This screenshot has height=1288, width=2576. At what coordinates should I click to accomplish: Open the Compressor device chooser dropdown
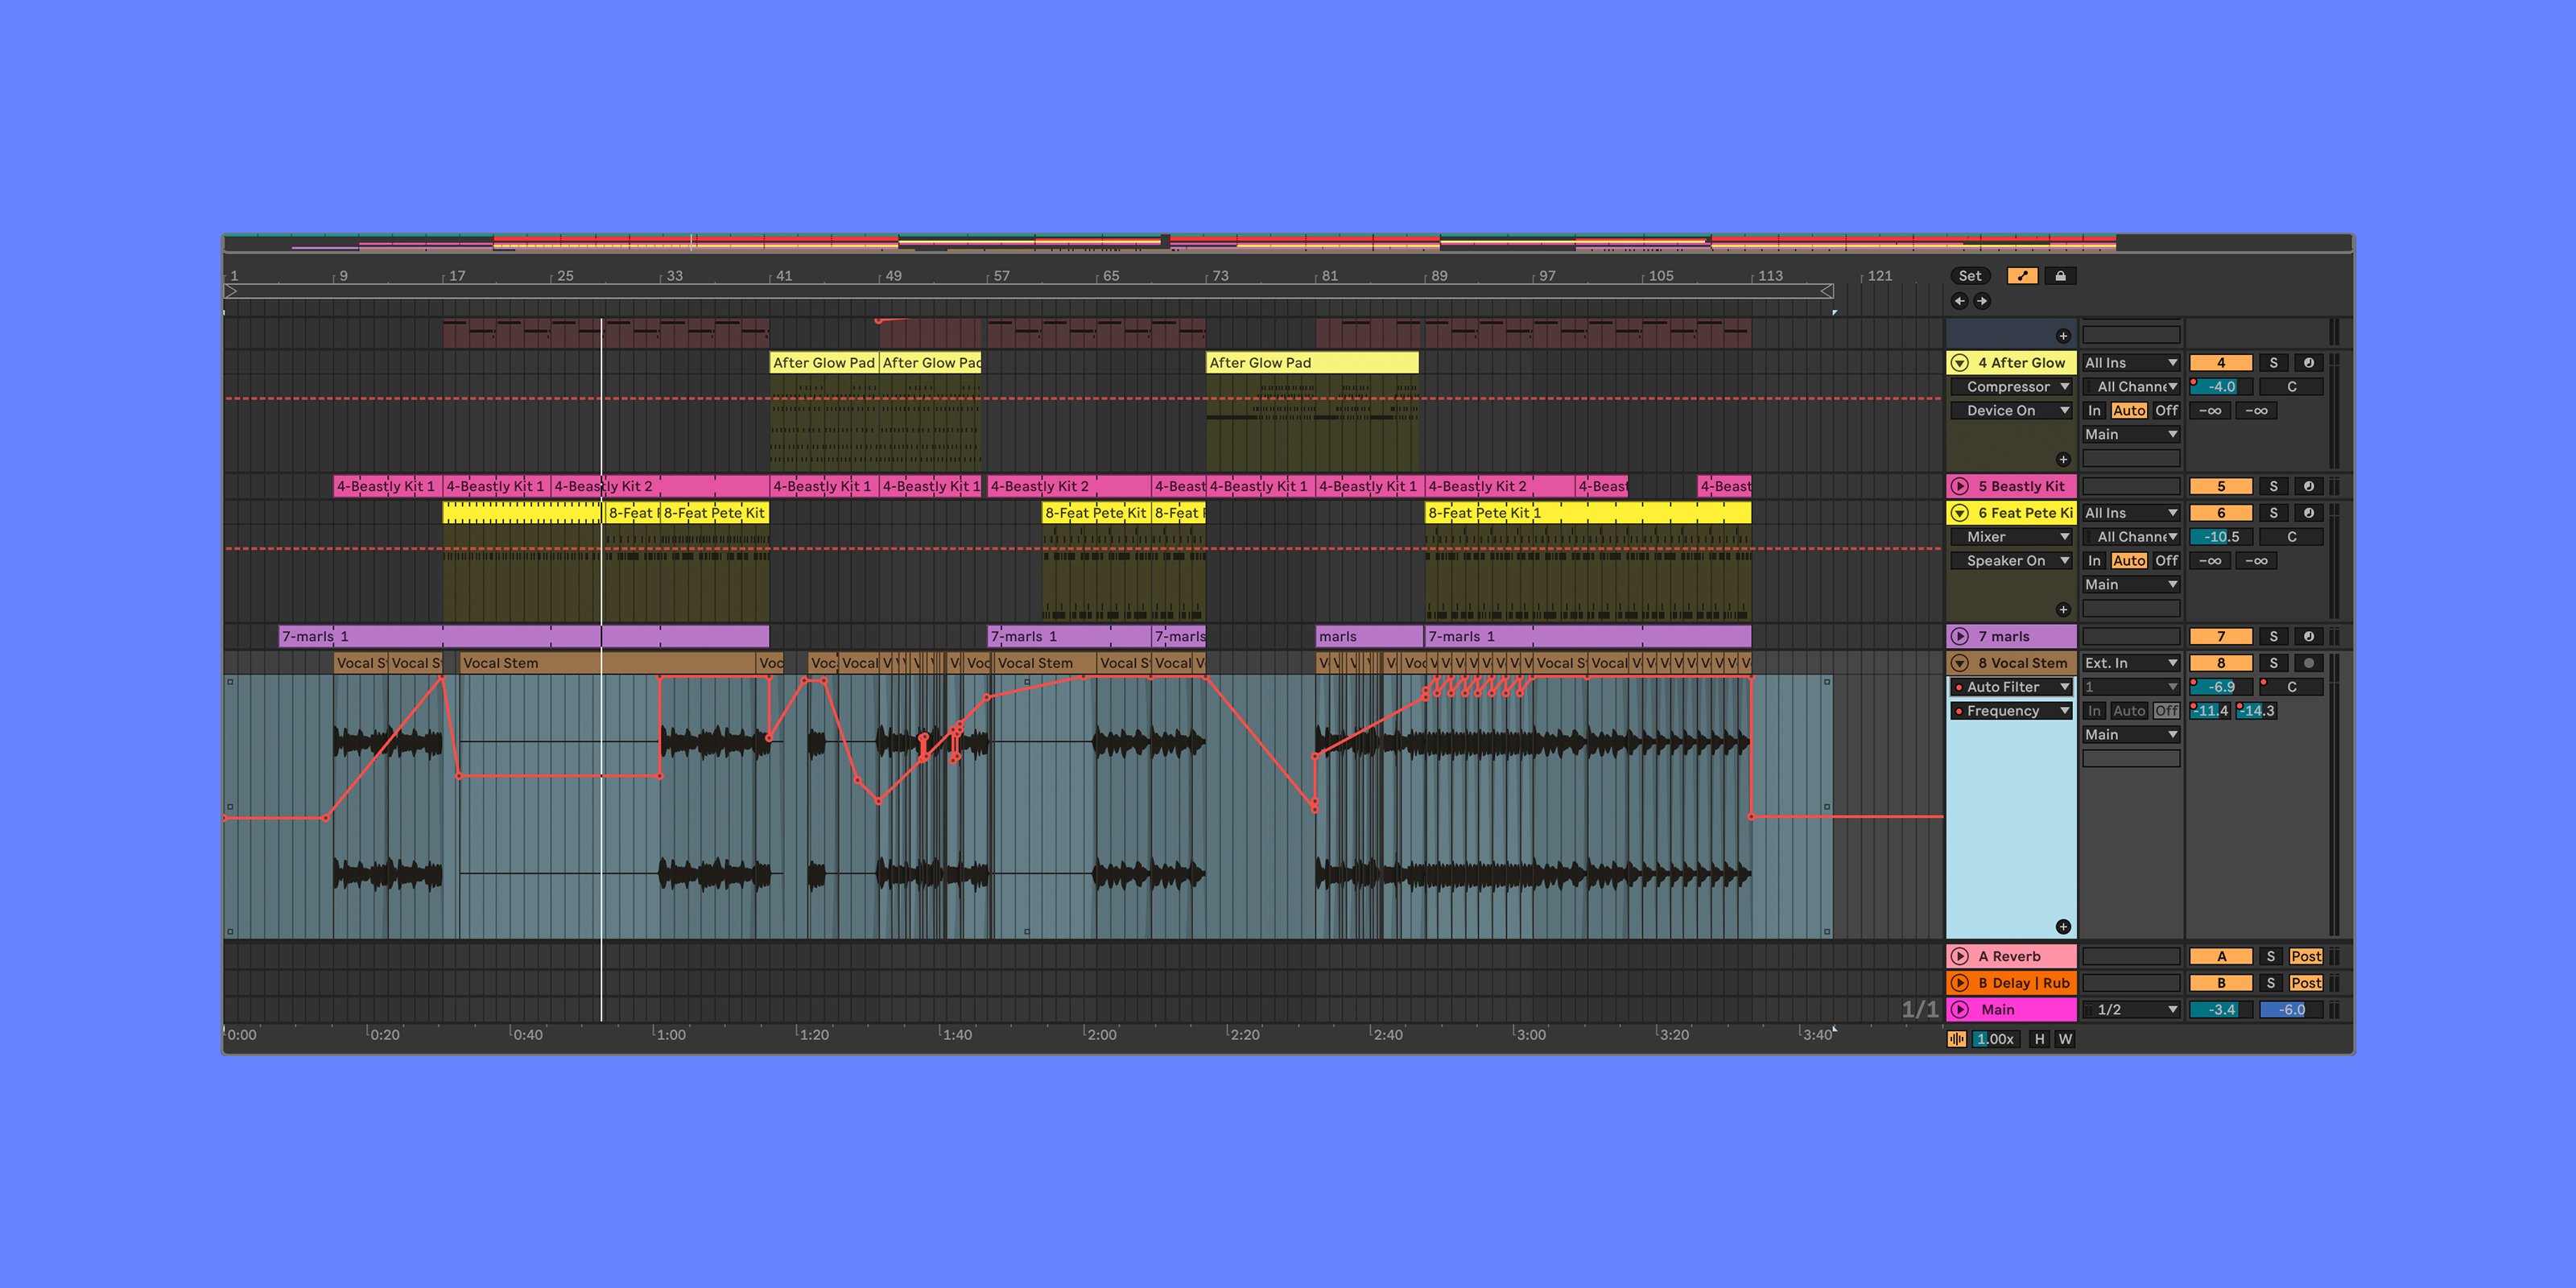pos(2012,387)
